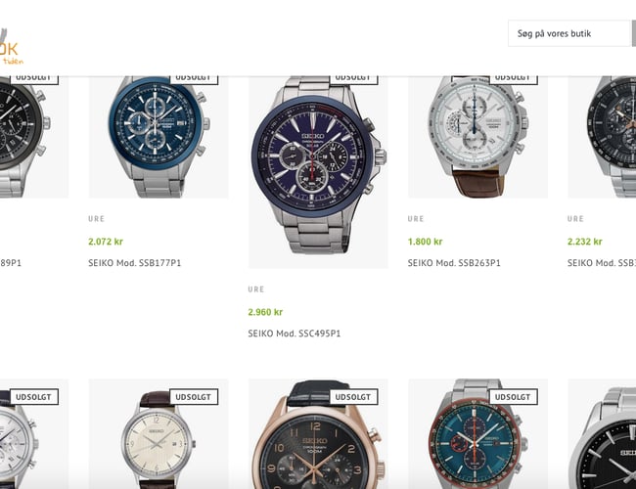Click the 'SEIKO Mod. SSC495P1' product title

point(295,333)
